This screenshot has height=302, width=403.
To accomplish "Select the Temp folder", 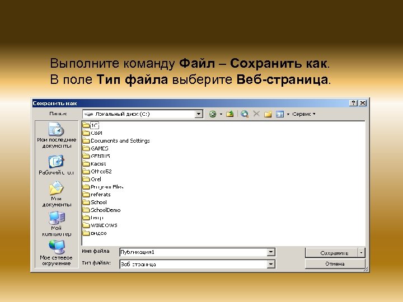I will click(x=93, y=218).
